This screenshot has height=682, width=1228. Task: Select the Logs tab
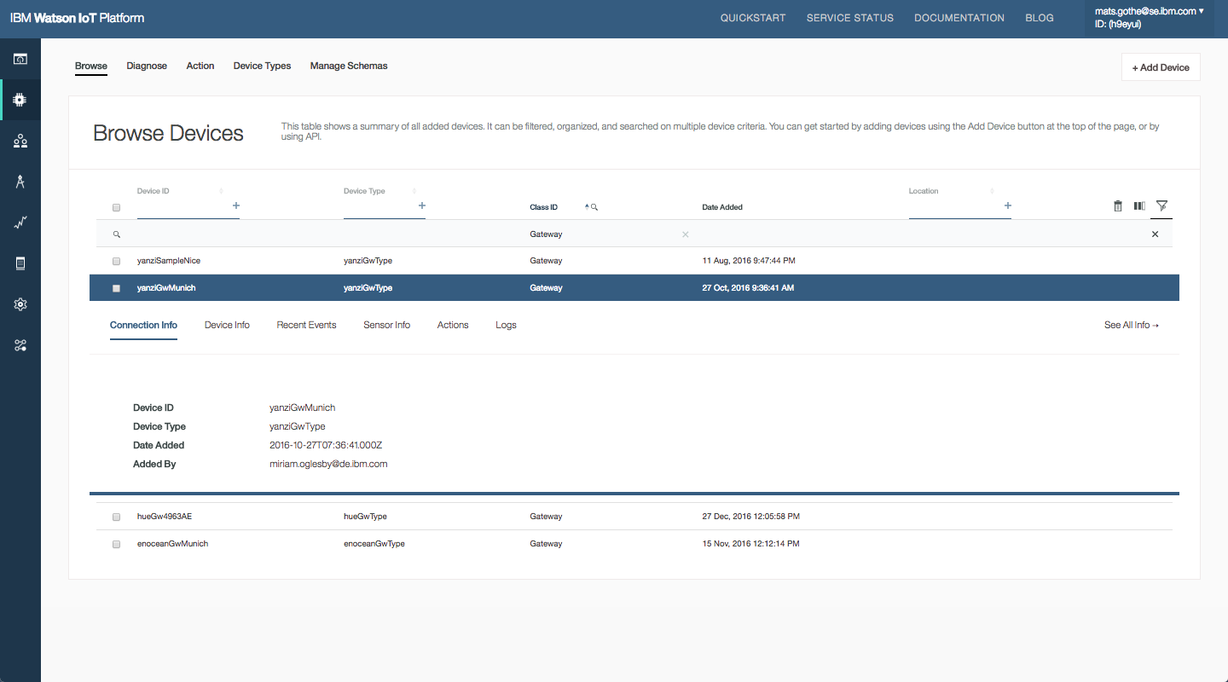pyautogui.click(x=506, y=325)
